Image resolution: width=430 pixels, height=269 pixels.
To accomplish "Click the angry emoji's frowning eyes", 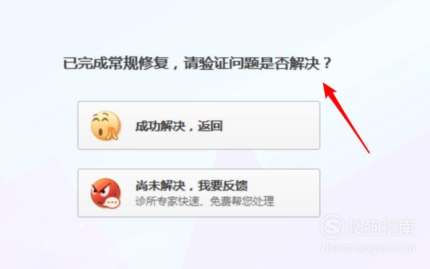I will point(101,189).
